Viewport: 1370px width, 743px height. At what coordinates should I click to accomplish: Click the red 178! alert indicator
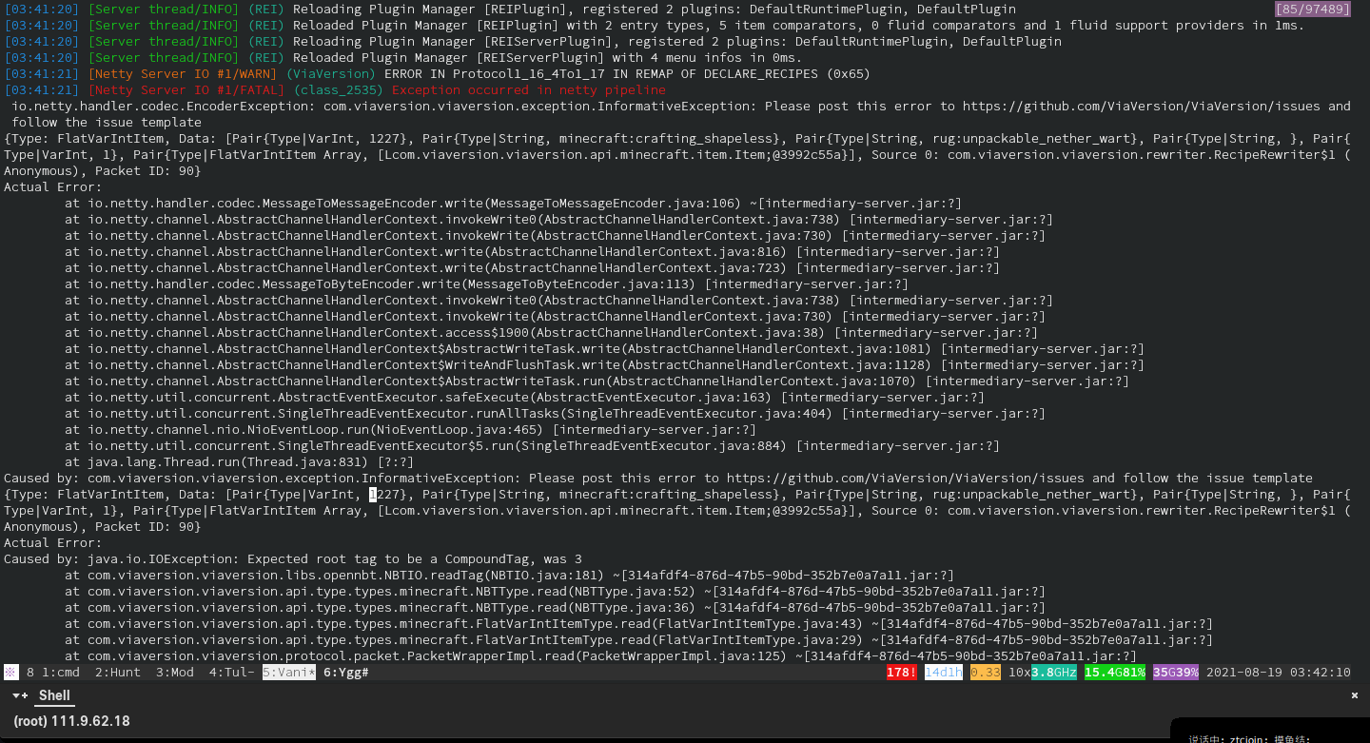pyautogui.click(x=900, y=672)
